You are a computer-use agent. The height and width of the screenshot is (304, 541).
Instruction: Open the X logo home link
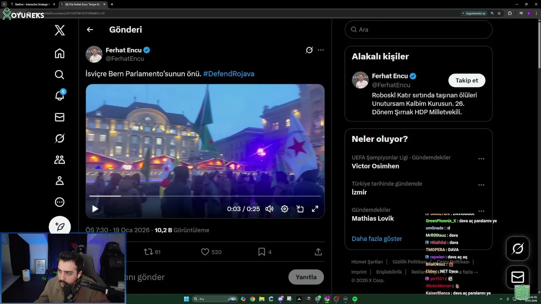(60, 30)
